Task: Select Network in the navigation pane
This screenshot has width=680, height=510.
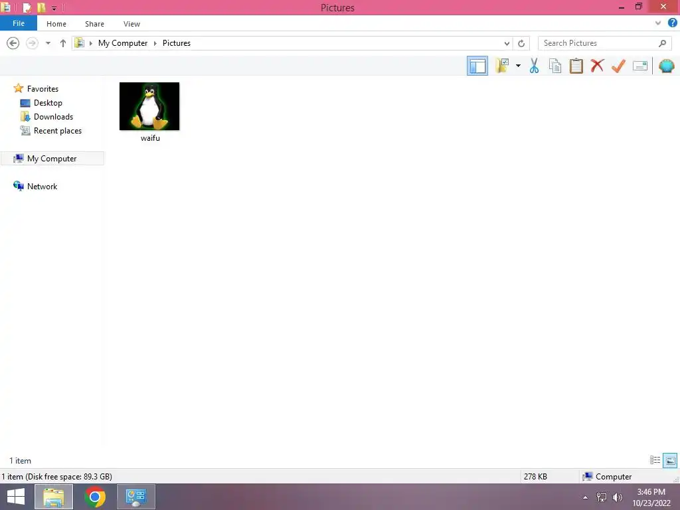Action: (x=42, y=186)
